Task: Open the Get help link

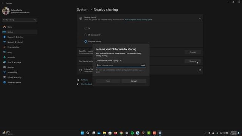Action: pos(84,80)
